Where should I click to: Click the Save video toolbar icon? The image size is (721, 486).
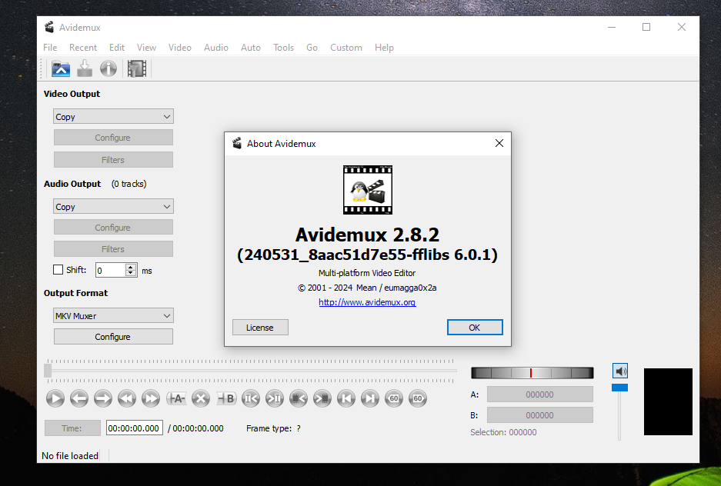click(85, 69)
